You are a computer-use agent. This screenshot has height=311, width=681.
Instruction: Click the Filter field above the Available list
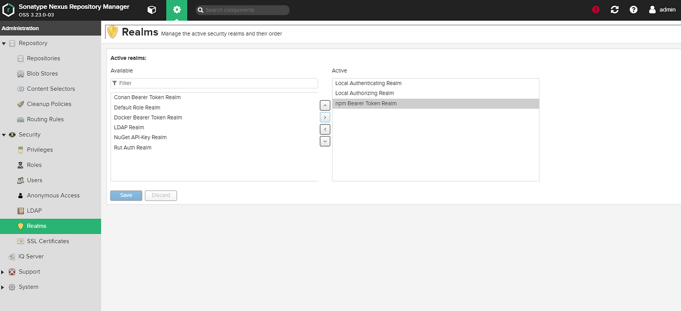(x=214, y=83)
